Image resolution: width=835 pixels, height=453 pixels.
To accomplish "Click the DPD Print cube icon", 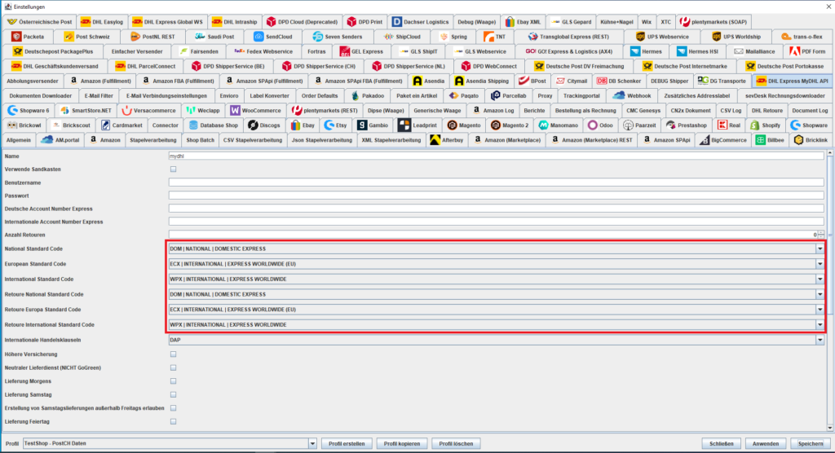I will point(351,22).
